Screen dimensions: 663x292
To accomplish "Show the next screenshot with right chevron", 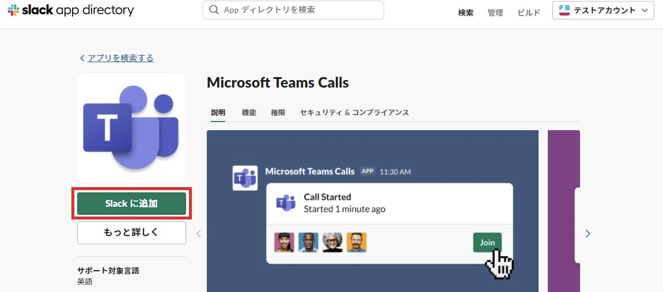I will point(588,233).
